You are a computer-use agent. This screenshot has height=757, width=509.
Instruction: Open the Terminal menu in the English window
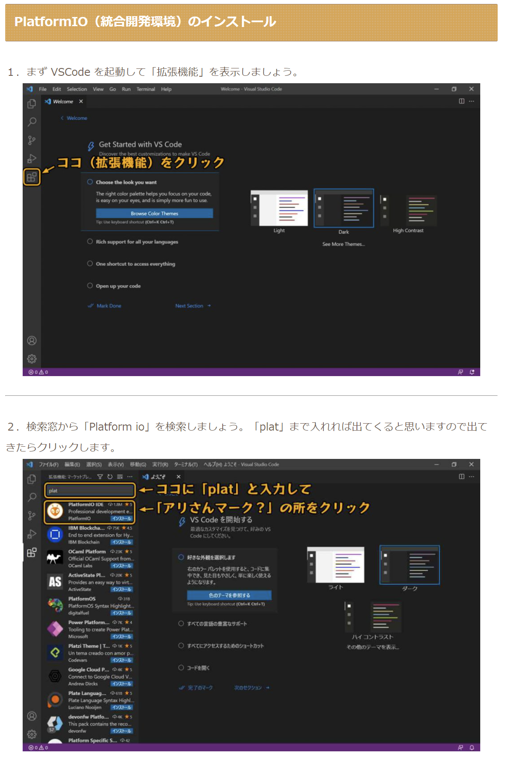146,89
